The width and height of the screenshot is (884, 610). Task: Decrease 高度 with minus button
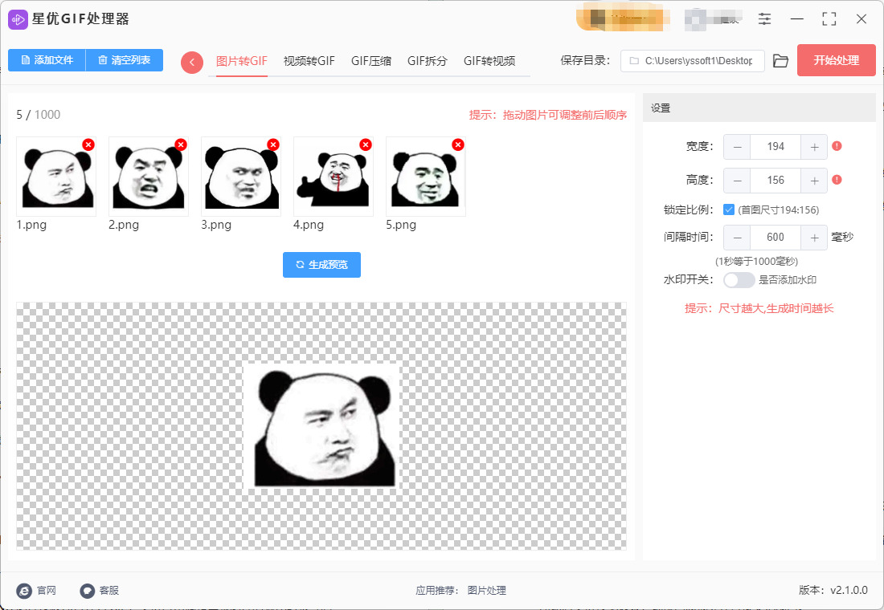(x=737, y=181)
